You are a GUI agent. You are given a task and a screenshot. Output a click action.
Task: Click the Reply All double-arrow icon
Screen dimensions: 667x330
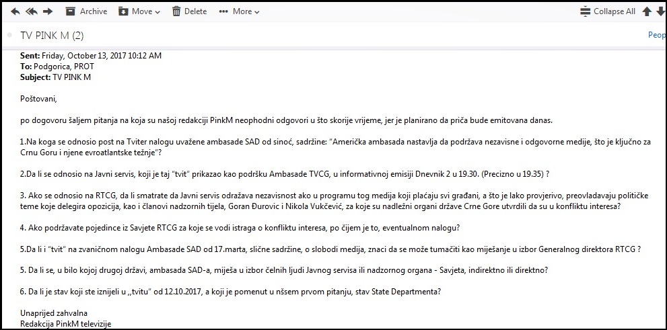pyautogui.click(x=32, y=11)
